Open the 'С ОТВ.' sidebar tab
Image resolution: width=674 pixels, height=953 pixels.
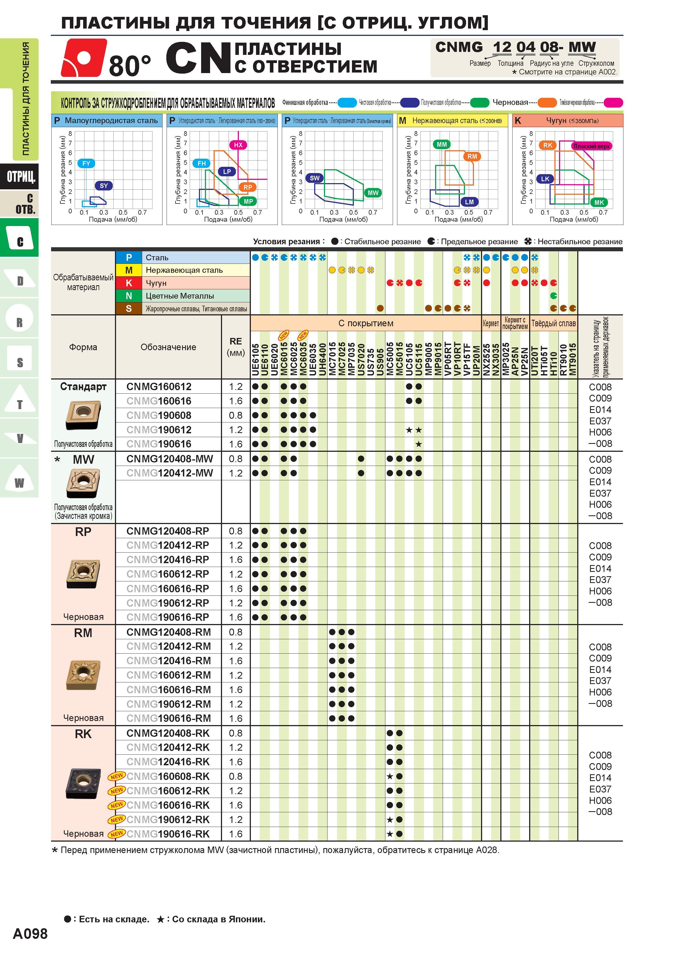[20, 203]
